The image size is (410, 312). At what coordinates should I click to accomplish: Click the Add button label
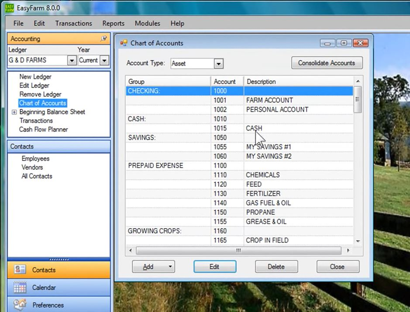coord(148,267)
